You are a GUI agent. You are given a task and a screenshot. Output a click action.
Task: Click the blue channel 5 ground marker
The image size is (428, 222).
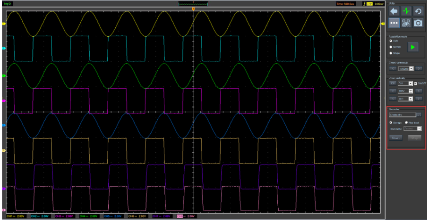point(4,125)
